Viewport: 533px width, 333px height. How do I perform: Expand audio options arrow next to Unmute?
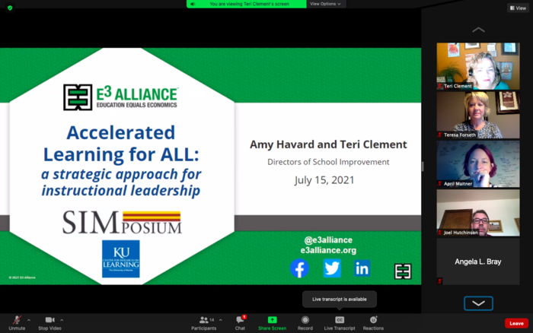point(29,319)
